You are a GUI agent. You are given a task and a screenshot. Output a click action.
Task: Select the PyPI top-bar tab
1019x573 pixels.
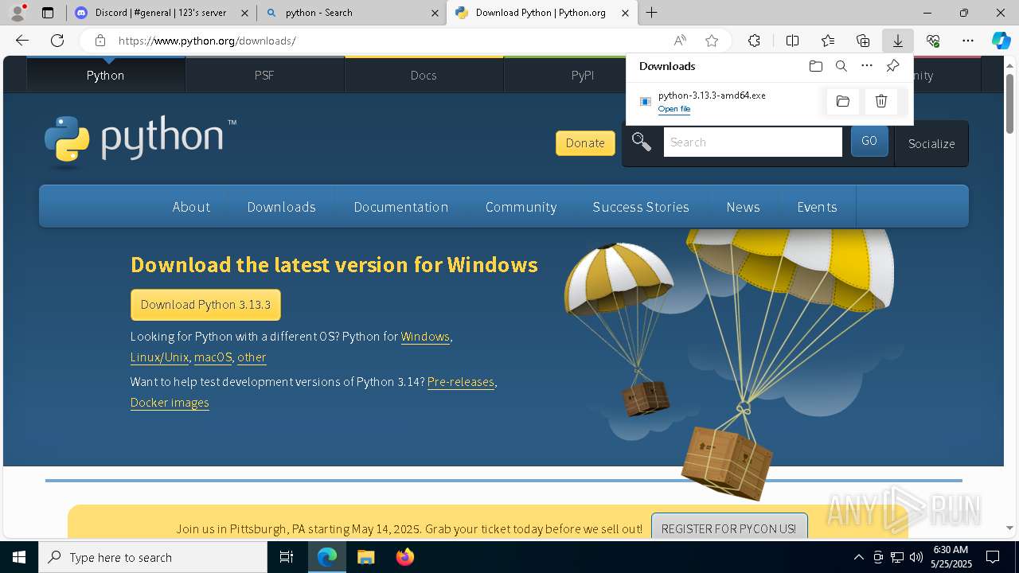pos(583,75)
